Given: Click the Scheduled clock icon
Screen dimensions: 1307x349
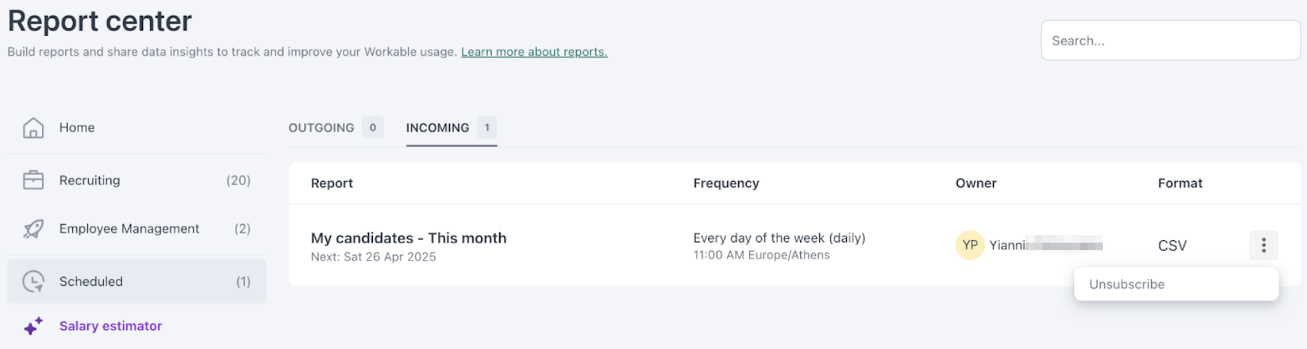Looking at the screenshot, I should click(x=33, y=281).
